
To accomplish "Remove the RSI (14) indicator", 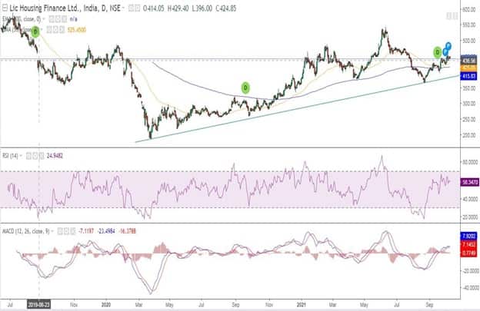I will point(42,156).
